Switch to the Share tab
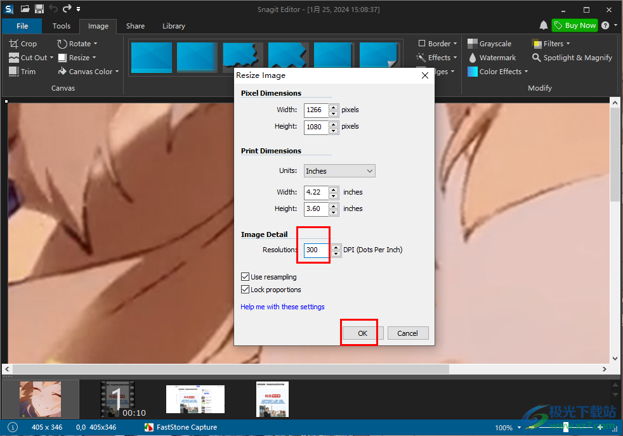The width and height of the screenshot is (623, 436). 136,26
